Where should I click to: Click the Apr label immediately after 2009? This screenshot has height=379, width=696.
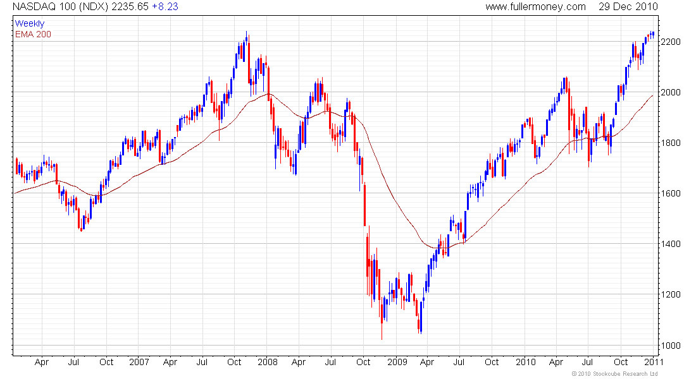pos(427,362)
